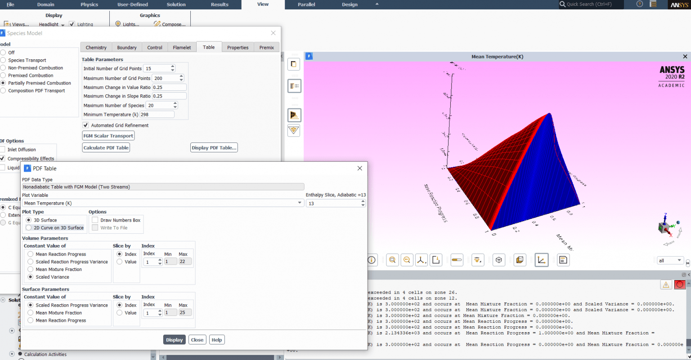Switch to the Chemistry tab in Species Model
The height and width of the screenshot is (360, 691).
tap(96, 47)
